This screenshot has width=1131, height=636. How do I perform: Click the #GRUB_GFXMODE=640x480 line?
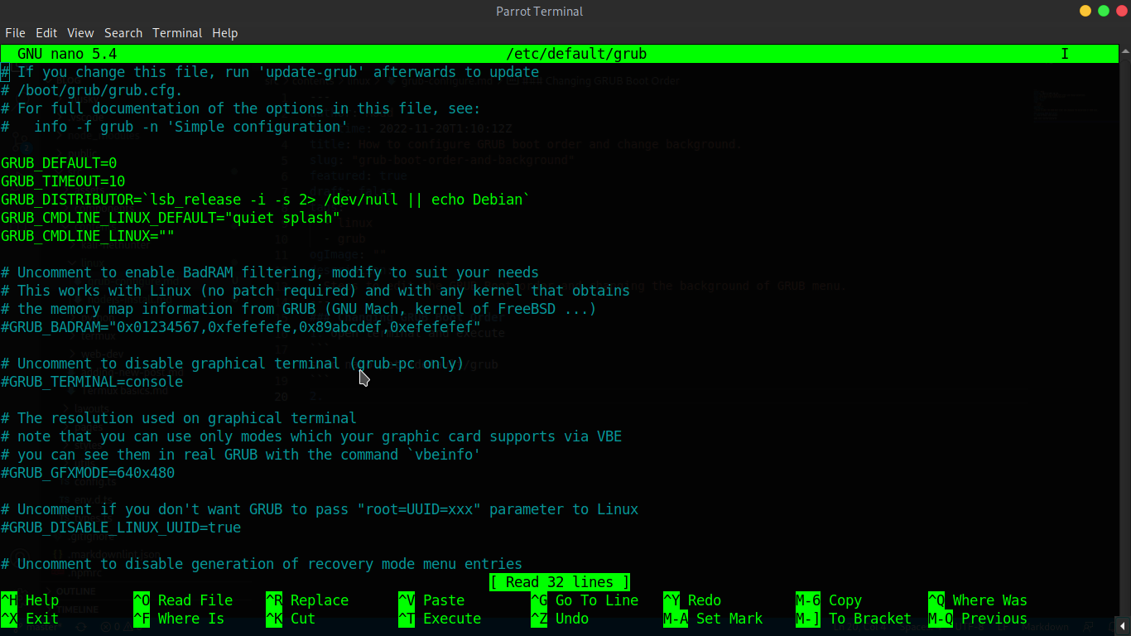88,473
